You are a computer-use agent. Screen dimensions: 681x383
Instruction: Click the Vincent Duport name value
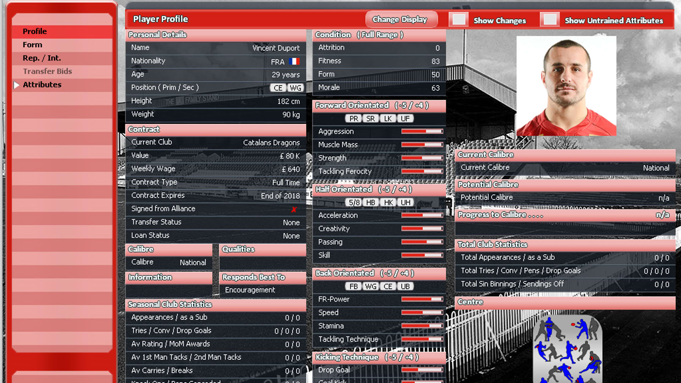coord(276,48)
